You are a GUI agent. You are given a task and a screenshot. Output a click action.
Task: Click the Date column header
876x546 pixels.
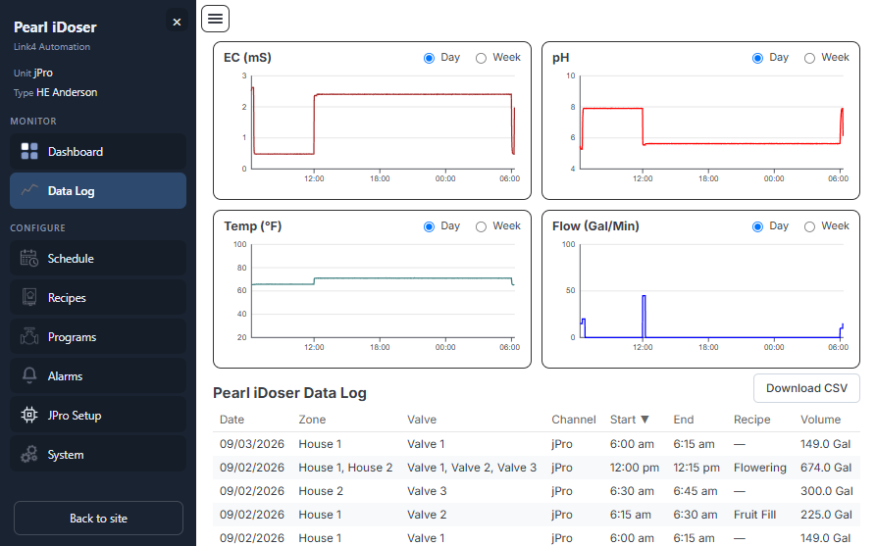pos(232,420)
